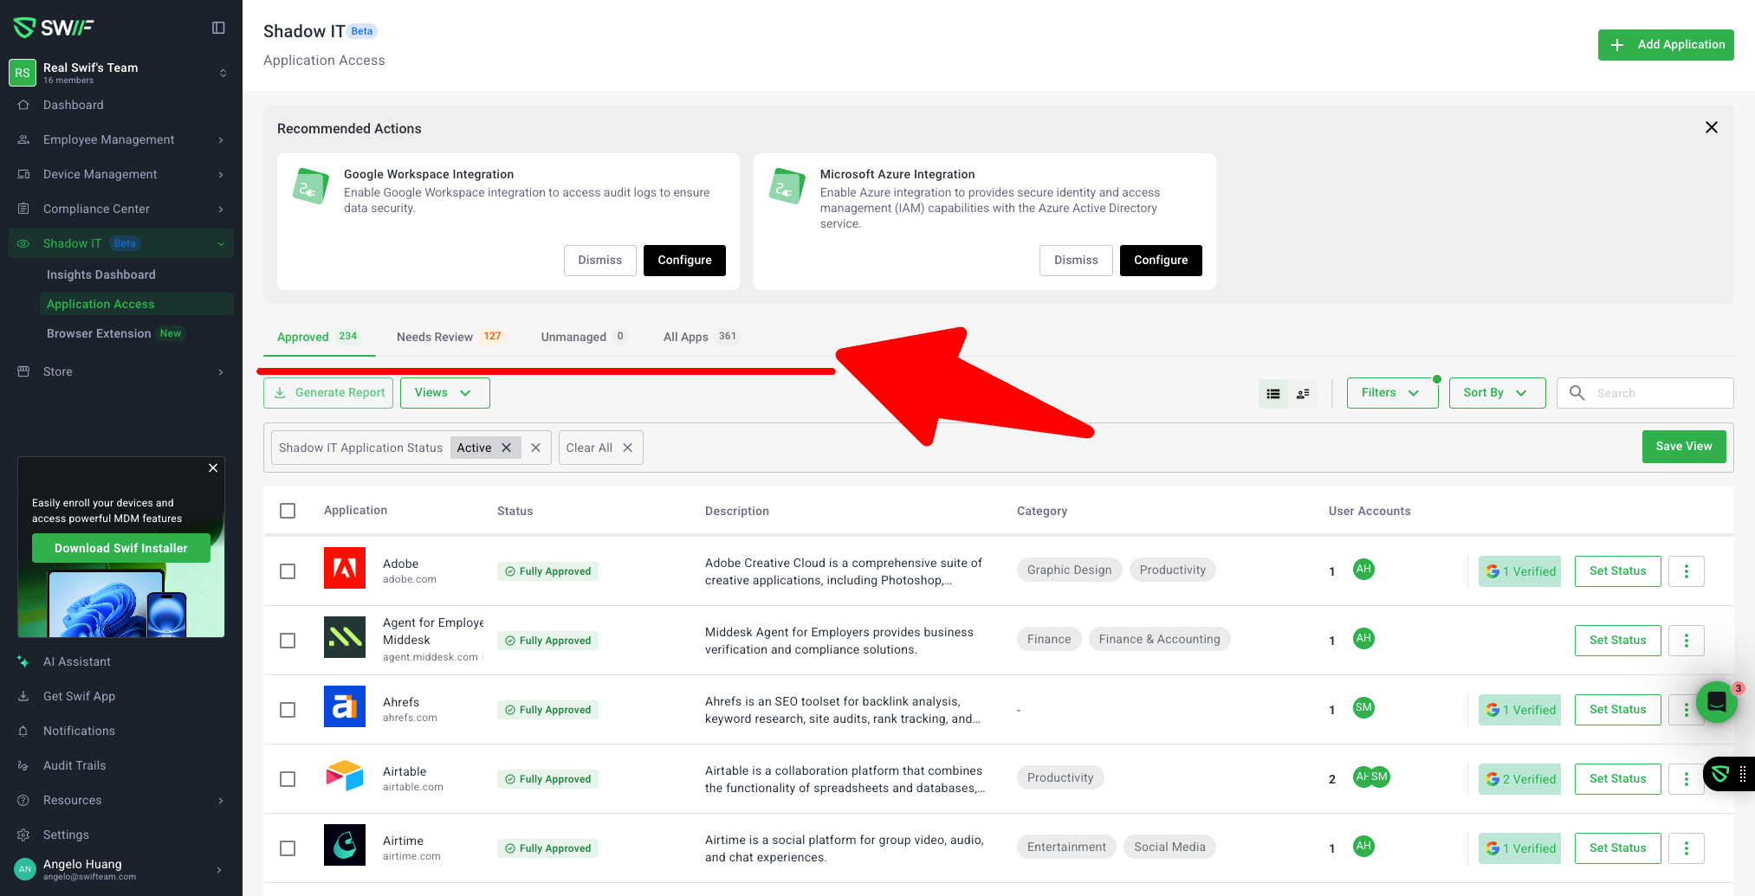Open the Sort By dropdown
Screen dimensions: 1755x896
point(1496,393)
